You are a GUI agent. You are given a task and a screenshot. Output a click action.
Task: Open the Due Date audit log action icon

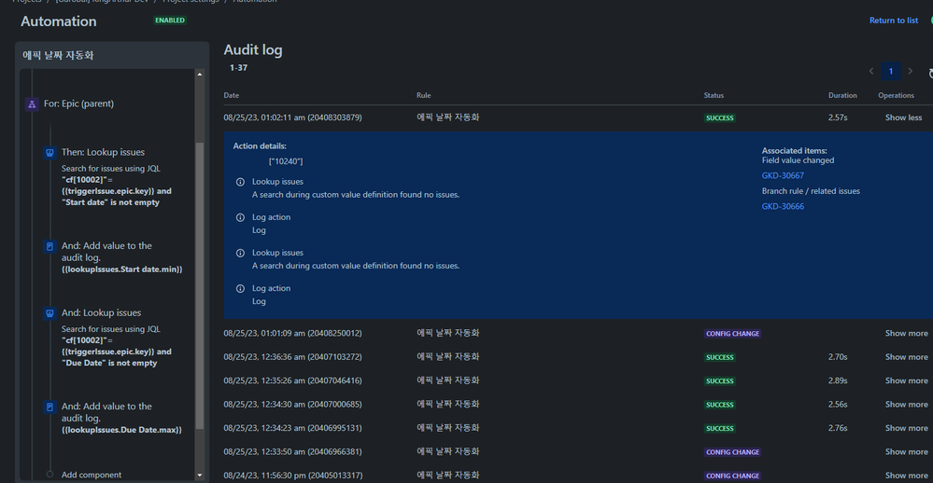50,407
